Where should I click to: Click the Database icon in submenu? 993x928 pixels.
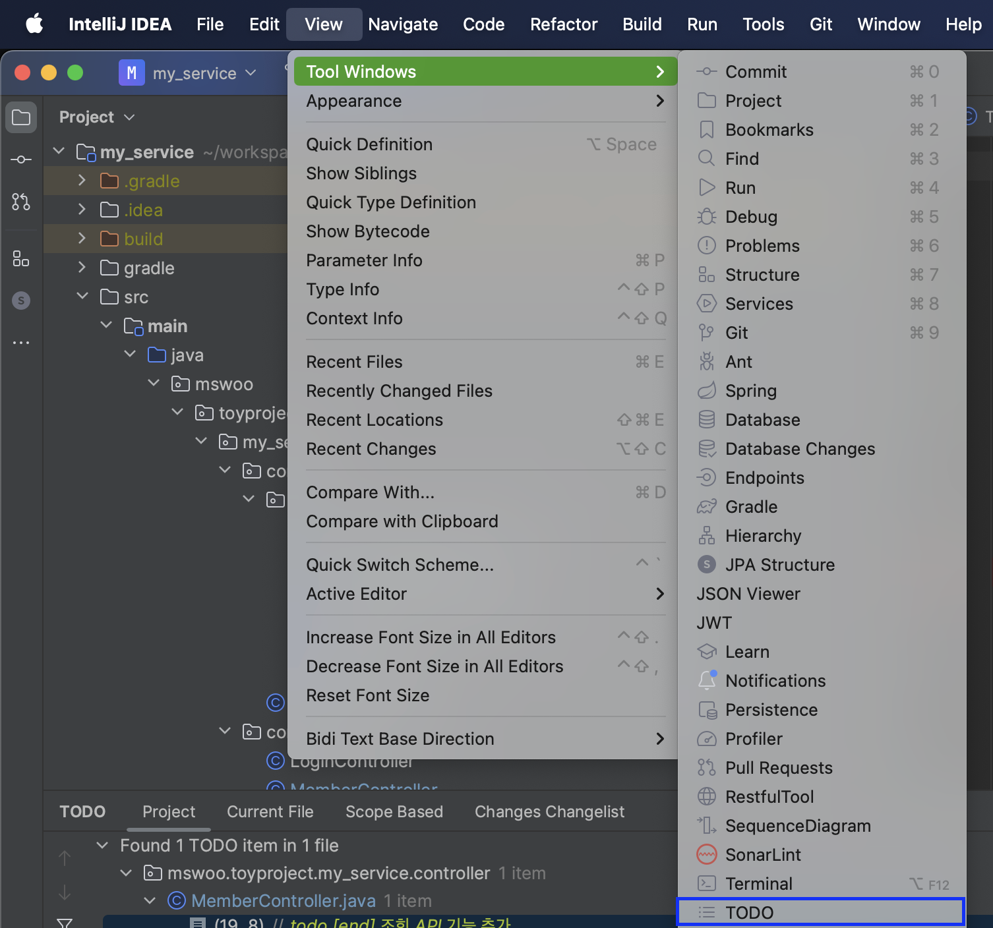coord(707,420)
